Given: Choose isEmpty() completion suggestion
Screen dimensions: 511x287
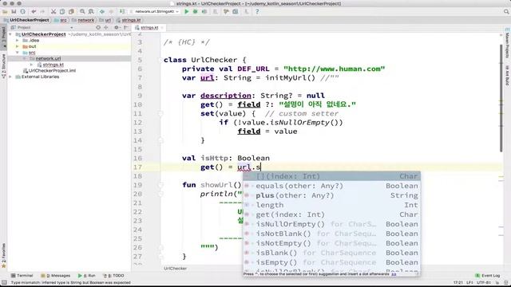Looking at the screenshot, I should coord(332,262).
